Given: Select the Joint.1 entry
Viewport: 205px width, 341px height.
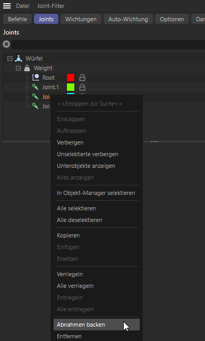Looking at the screenshot, I should click(50, 87).
